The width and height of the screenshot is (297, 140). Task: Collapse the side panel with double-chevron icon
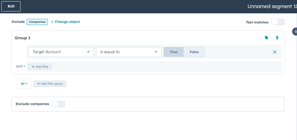coord(295,32)
